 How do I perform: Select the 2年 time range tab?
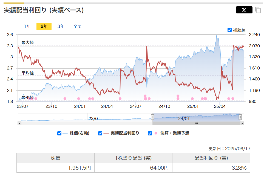point(44,27)
